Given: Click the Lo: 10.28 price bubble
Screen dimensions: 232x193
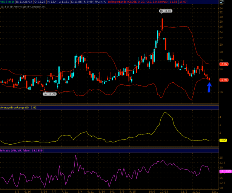Looking at the screenshot, I should click(49, 94).
